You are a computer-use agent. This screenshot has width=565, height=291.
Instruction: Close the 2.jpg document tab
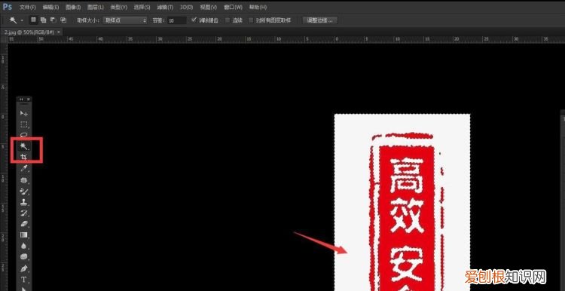point(60,32)
